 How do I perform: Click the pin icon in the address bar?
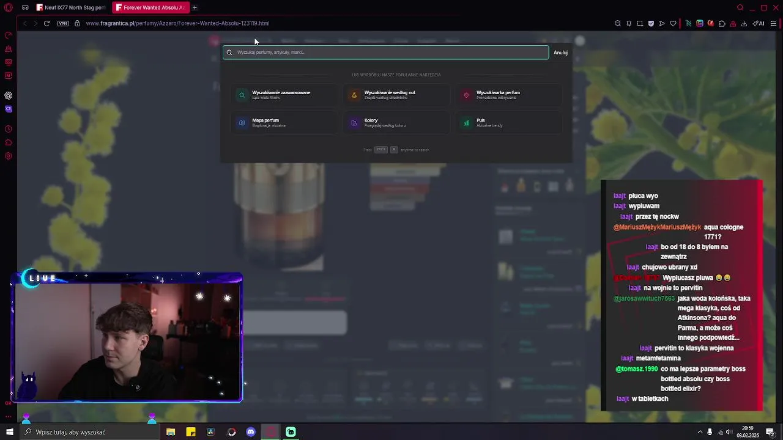[629, 23]
